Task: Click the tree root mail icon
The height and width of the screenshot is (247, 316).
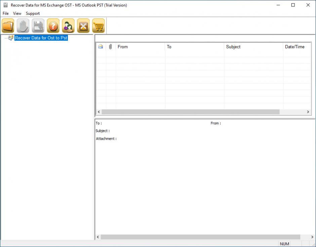Action: (x=11, y=38)
